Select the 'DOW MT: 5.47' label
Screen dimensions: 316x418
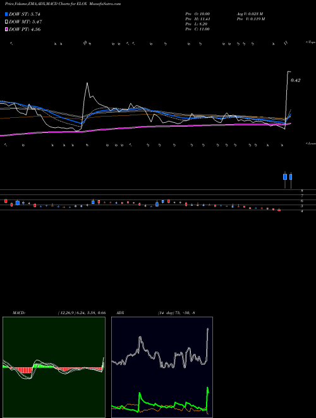click(x=25, y=22)
